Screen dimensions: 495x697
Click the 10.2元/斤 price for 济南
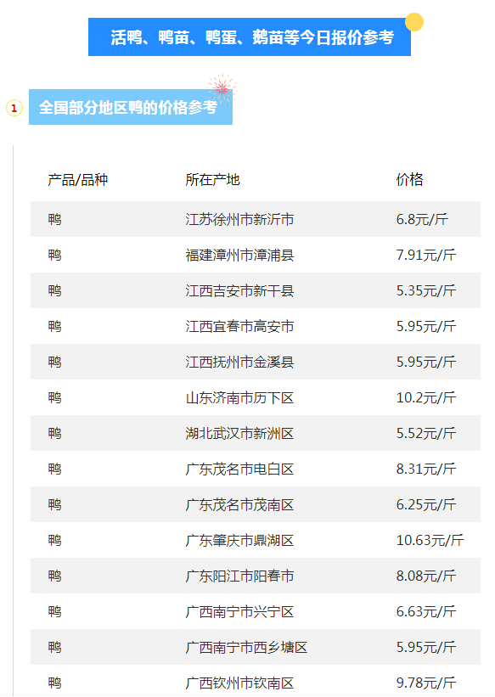click(x=425, y=397)
